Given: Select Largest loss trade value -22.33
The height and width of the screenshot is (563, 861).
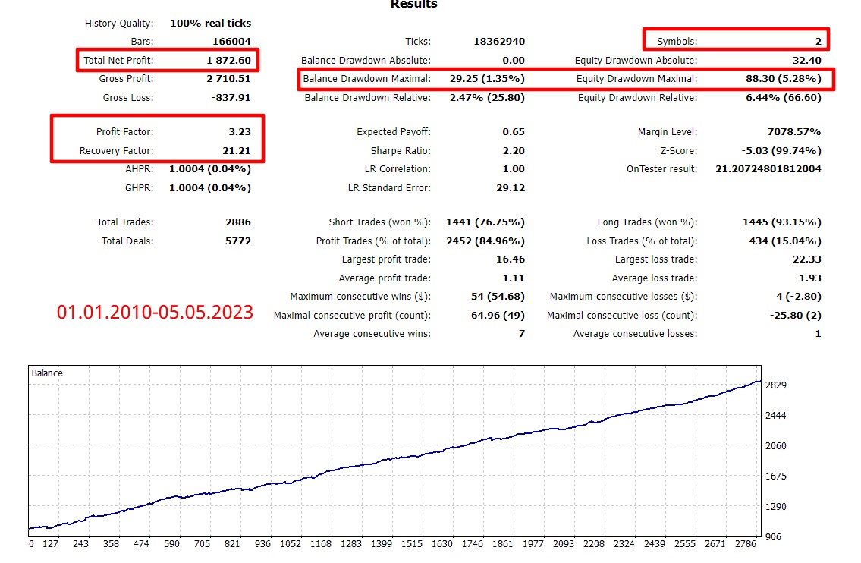Looking at the screenshot, I should tap(805, 259).
